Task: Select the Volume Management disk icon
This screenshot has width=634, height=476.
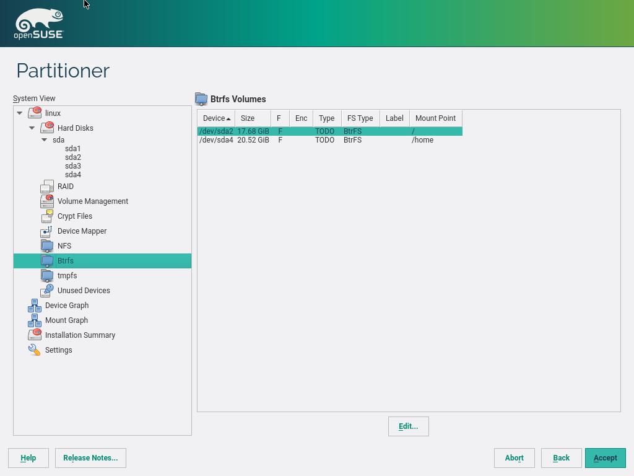Action: [x=47, y=201]
